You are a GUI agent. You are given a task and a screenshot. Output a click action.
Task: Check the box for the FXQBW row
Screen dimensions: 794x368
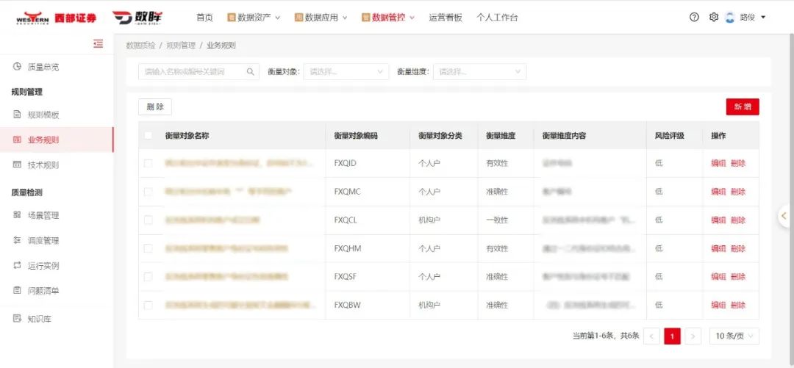point(148,306)
